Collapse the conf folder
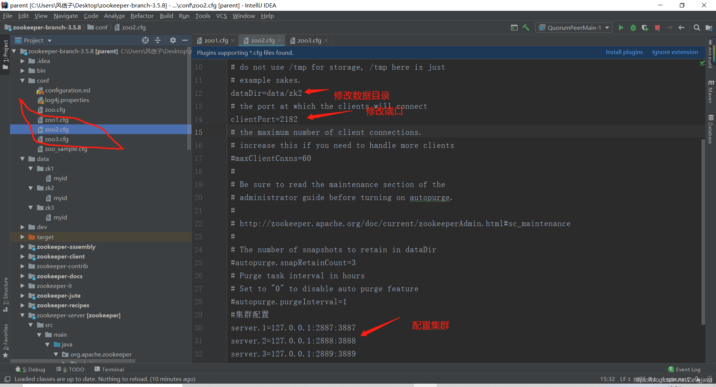 [22, 80]
